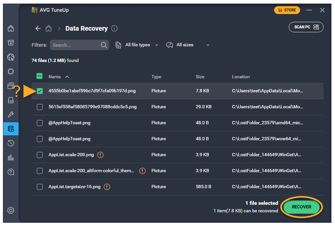Toggle the select-all checkbox in the header
The height and width of the screenshot is (226, 335).
tap(39, 77)
